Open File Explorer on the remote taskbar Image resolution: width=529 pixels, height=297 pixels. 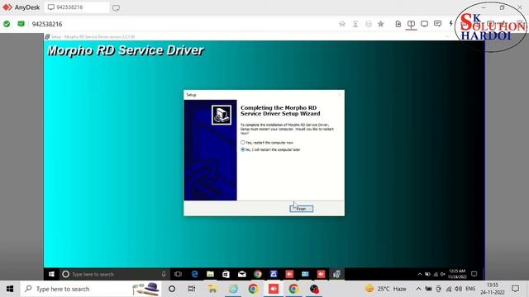(210, 274)
